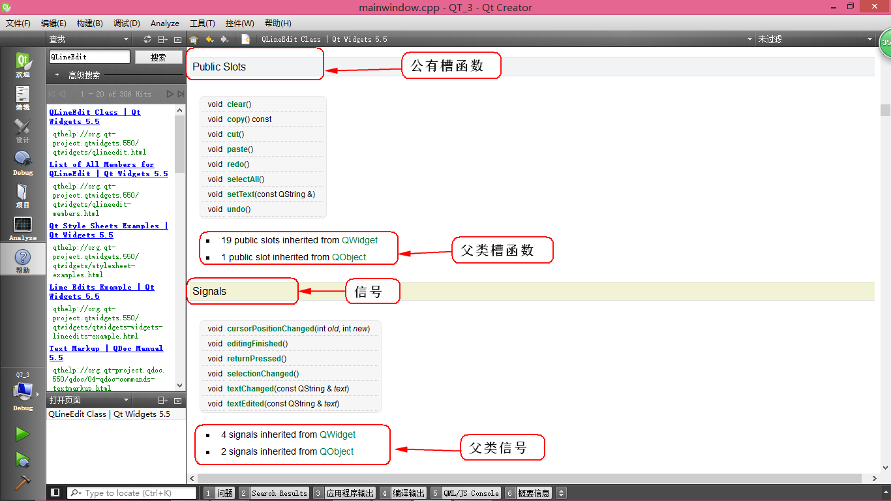Jump to last page of search hits
Image resolution: width=891 pixels, height=501 pixels.
point(181,94)
